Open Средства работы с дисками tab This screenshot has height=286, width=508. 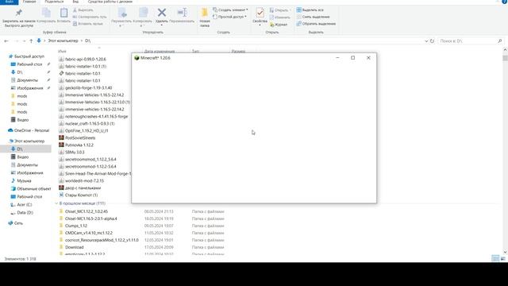pyautogui.click(x=110, y=2)
